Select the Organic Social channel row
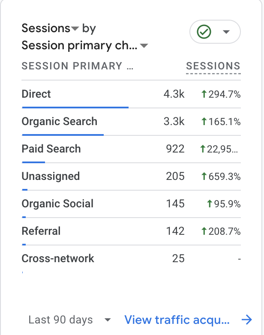 pos(57,203)
